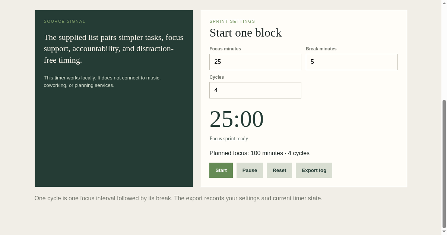Click the 'This timer works locally' note
Viewport: 447px width, 235px height.
point(102,82)
